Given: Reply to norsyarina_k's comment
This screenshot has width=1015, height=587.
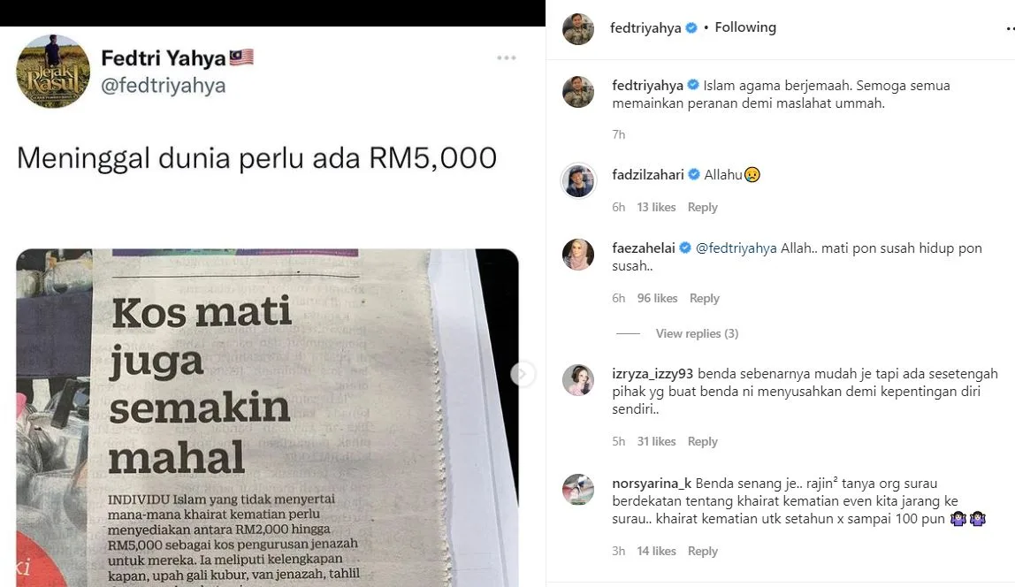Looking at the screenshot, I should point(702,551).
